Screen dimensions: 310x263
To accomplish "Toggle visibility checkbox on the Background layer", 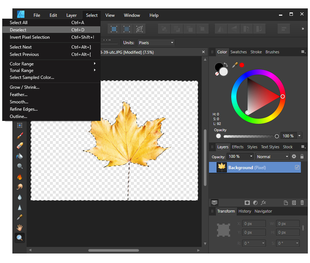I will click(297, 167).
